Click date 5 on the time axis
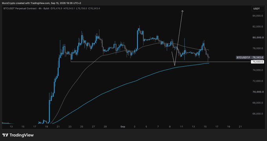267x141 pixels. tap(146, 127)
